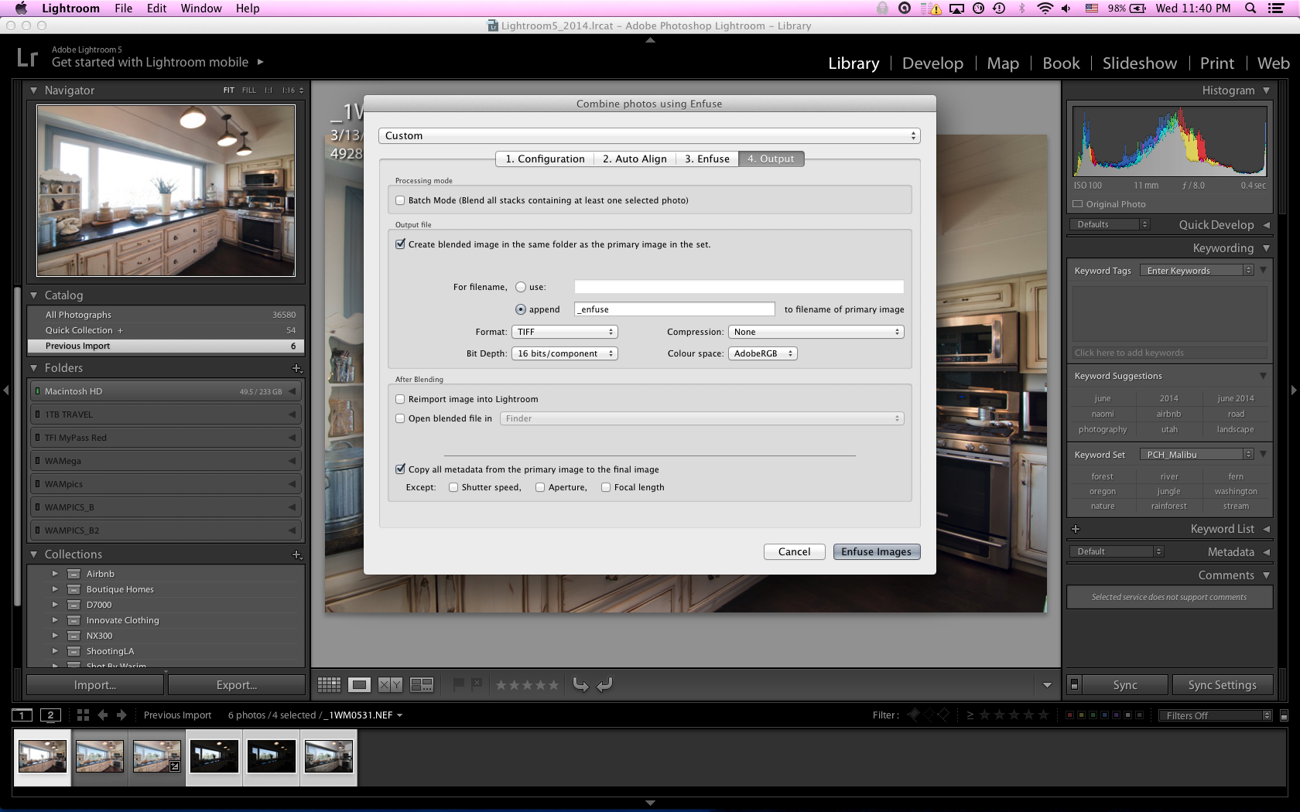Filter by red color label swatch
Viewport: 1300px width, 812px height.
pyautogui.click(x=1069, y=715)
